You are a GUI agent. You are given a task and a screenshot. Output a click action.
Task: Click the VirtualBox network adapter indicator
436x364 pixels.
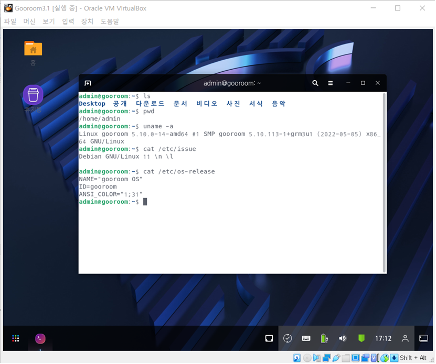click(x=327, y=358)
